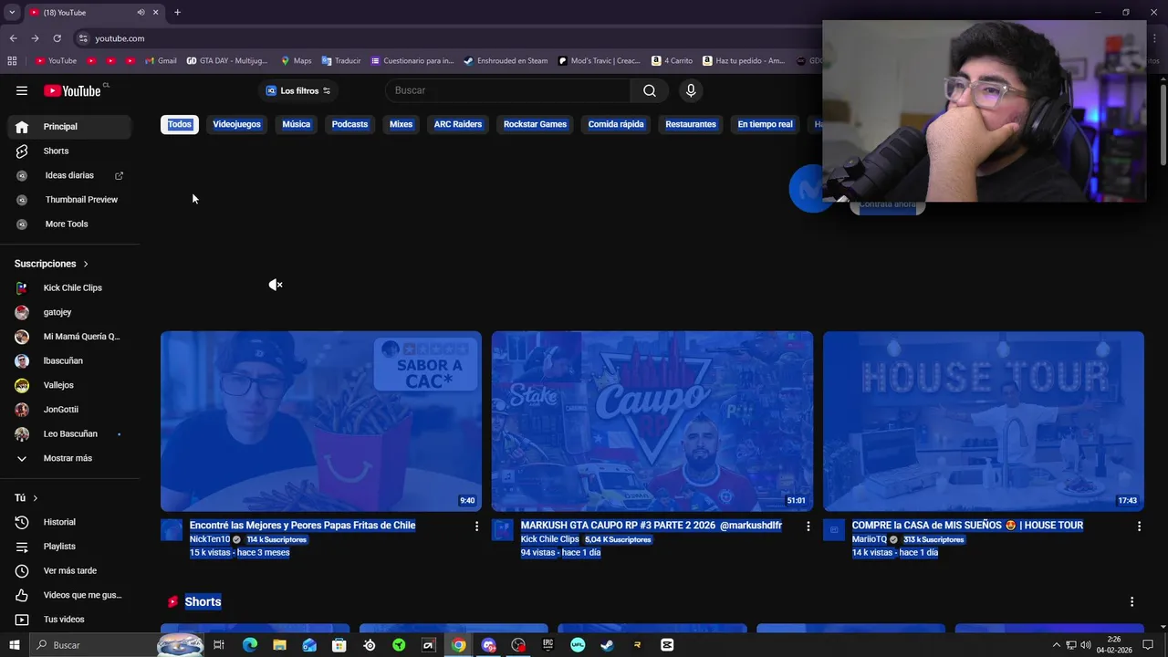Play the Papas Fritas video thumbnail
The height and width of the screenshot is (657, 1168).
click(321, 422)
